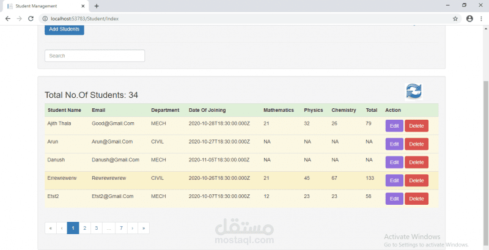Screen dimensions: 489x250
Task: Delete the Etst2 student row
Action: point(416,199)
